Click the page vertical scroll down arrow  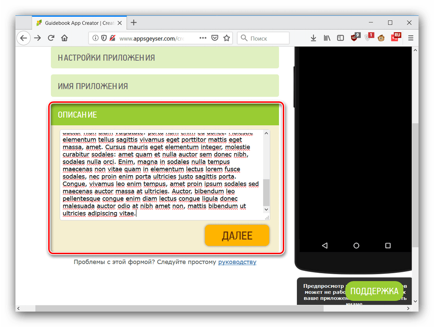(x=415, y=301)
